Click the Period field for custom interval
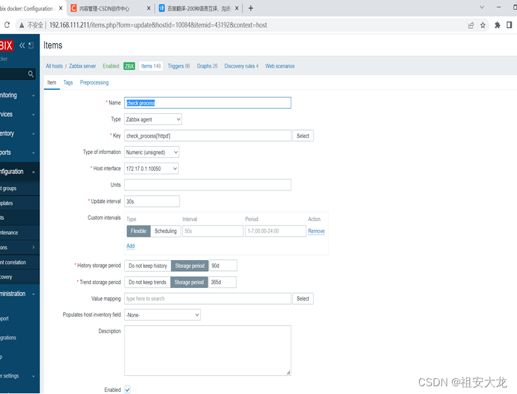 [276, 231]
